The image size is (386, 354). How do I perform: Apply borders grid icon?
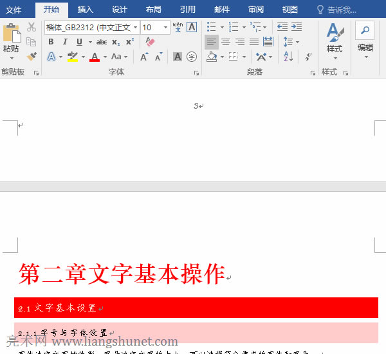pos(233,57)
